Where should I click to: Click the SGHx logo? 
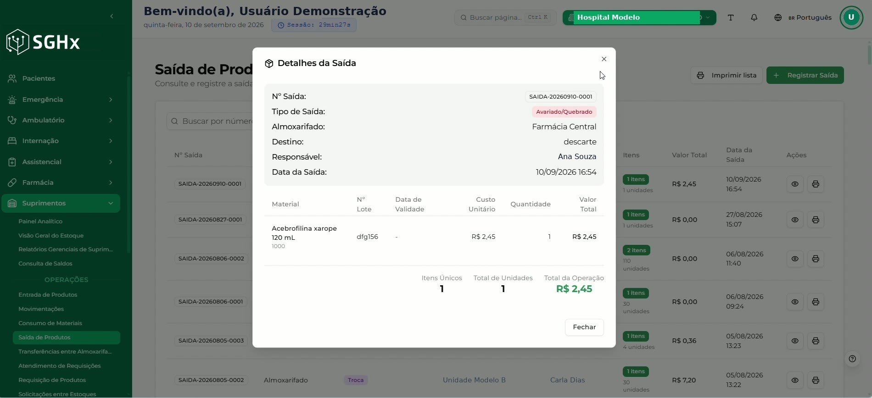(x=43, y=42)
